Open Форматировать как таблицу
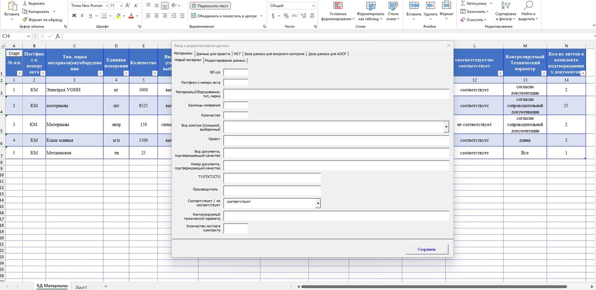Screen dimensions: 596x290 point(371,12)
